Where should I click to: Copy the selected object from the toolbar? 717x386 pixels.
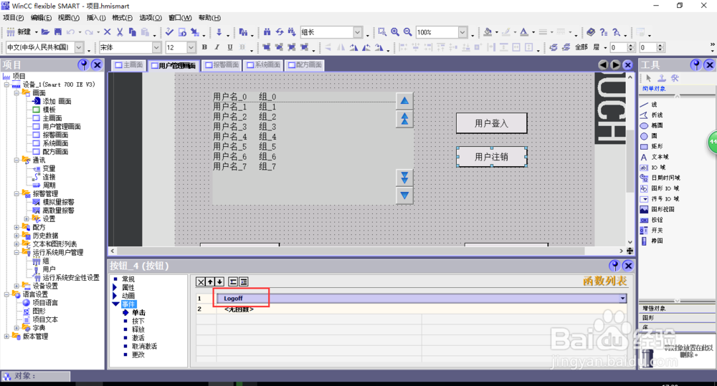click(133, 32)
